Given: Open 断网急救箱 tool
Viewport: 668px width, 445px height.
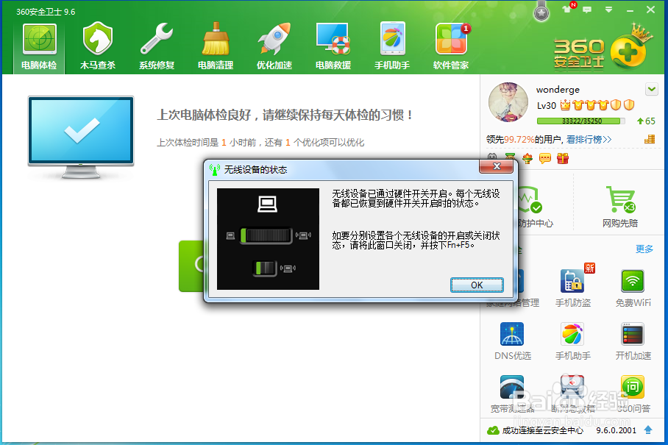Looking at the screenshot, I should pyautogui.click(x=573, y=394).
